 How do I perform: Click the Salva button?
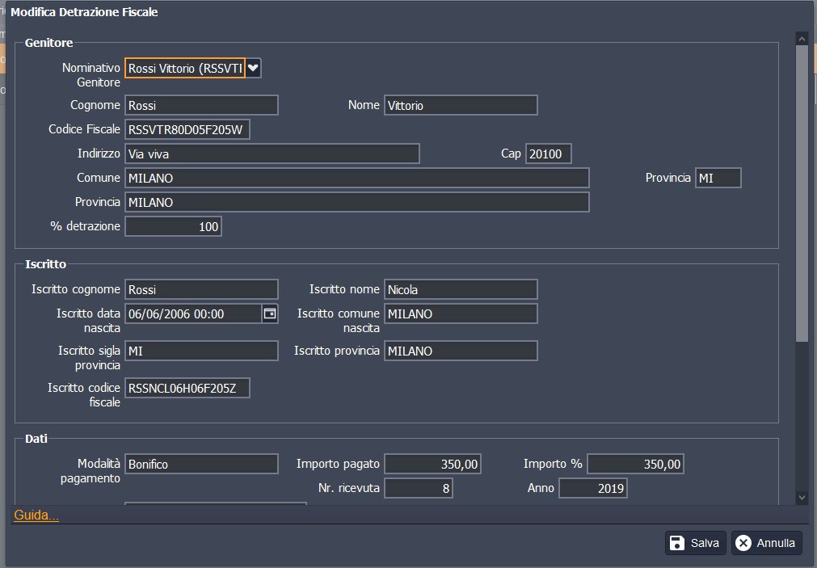(x=696, y=543)
